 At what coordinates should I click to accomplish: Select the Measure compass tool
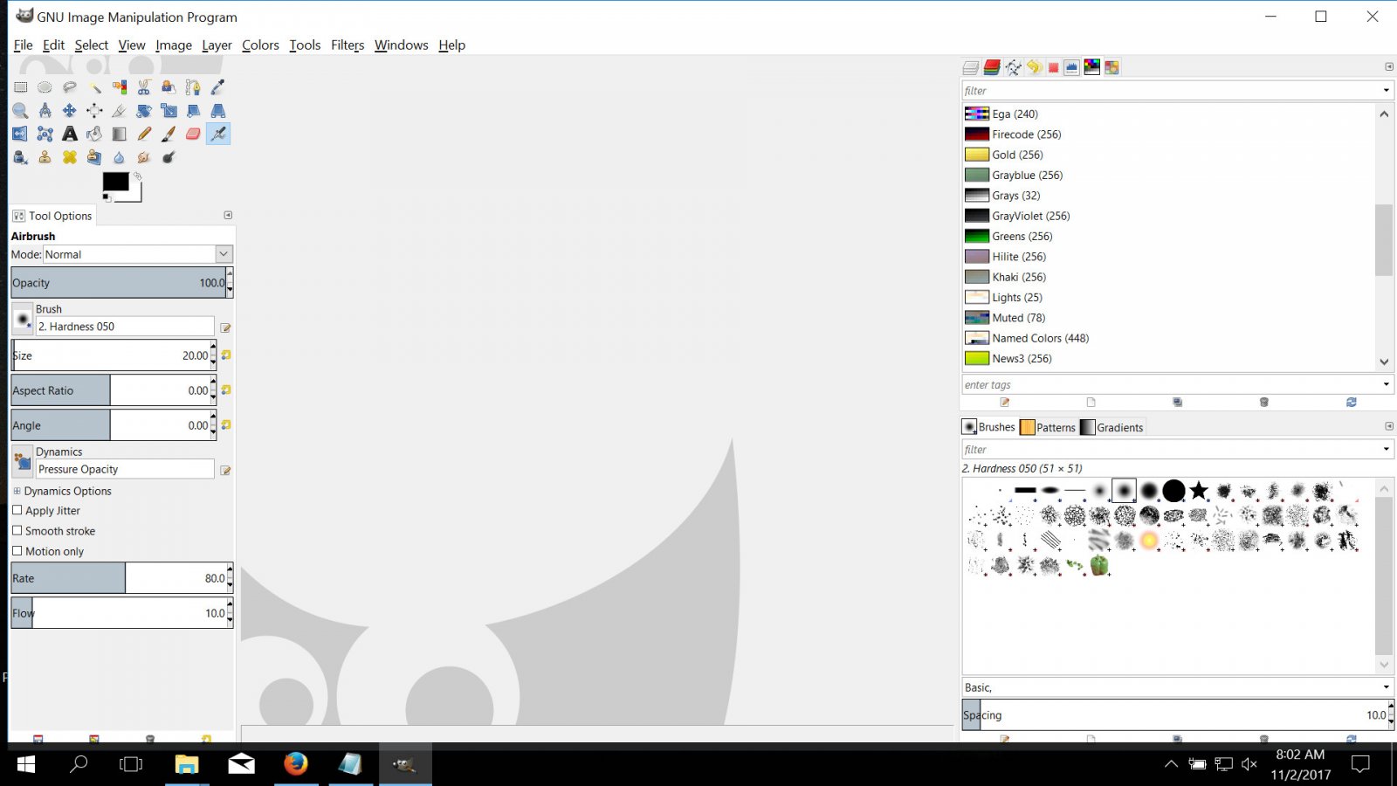45,111
